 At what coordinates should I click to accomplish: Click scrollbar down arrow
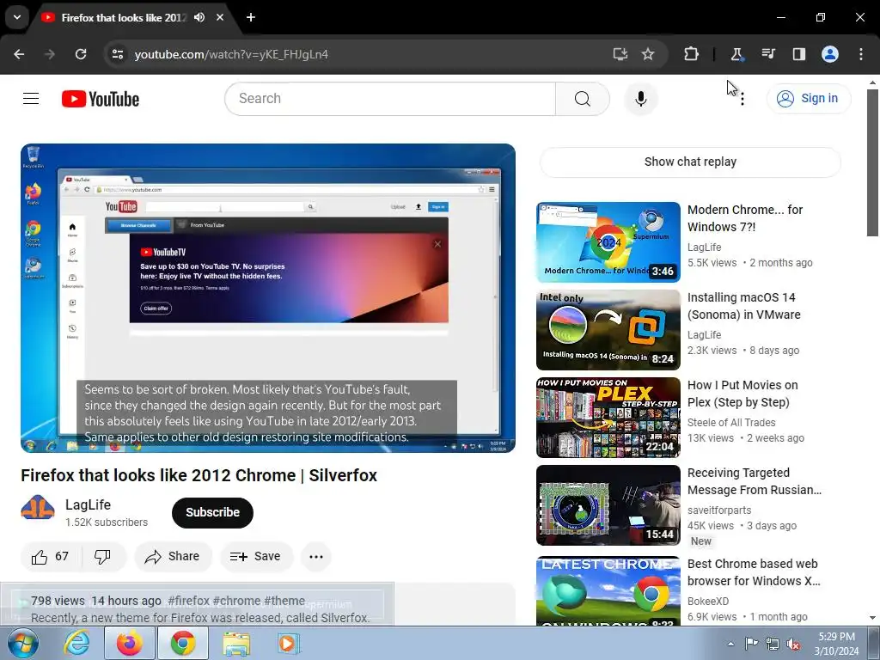(873, 618)
